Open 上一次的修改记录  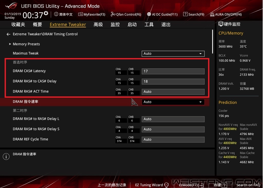[x=112, y=185]
